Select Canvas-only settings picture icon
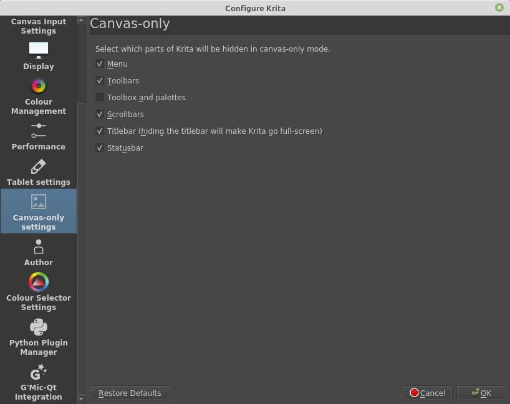Viewport: 510px width, 404px height. pyautogui.click(x=39, y=202)
